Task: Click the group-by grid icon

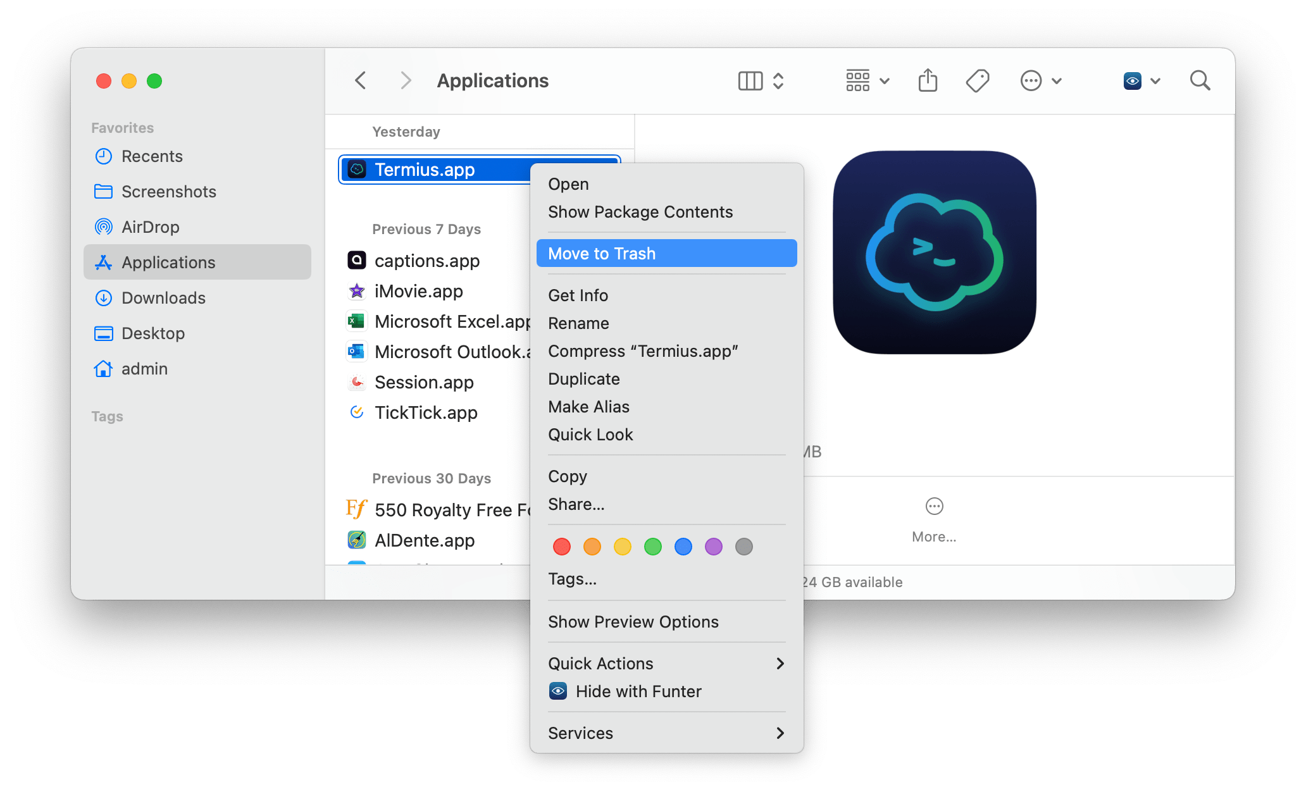Action: click(x=858, y=81)
